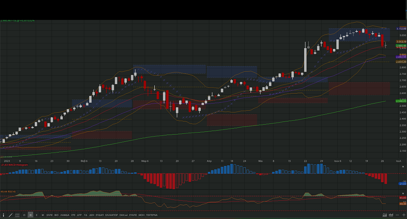Viewport: 407px width, 219px height.
Task: Click the Μαι date on time axis
Action: pyautogui.click(x=260, y=161)
